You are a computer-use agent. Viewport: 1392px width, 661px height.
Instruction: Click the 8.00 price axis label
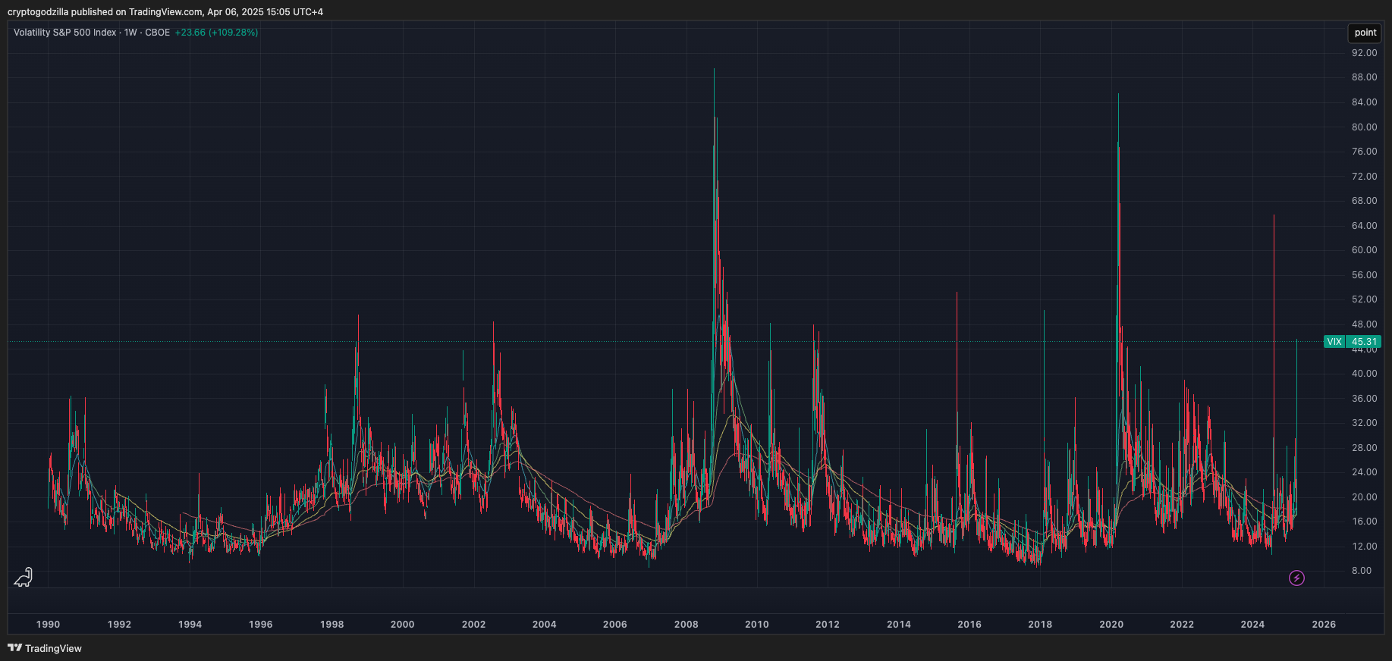tap(1362, 571)
